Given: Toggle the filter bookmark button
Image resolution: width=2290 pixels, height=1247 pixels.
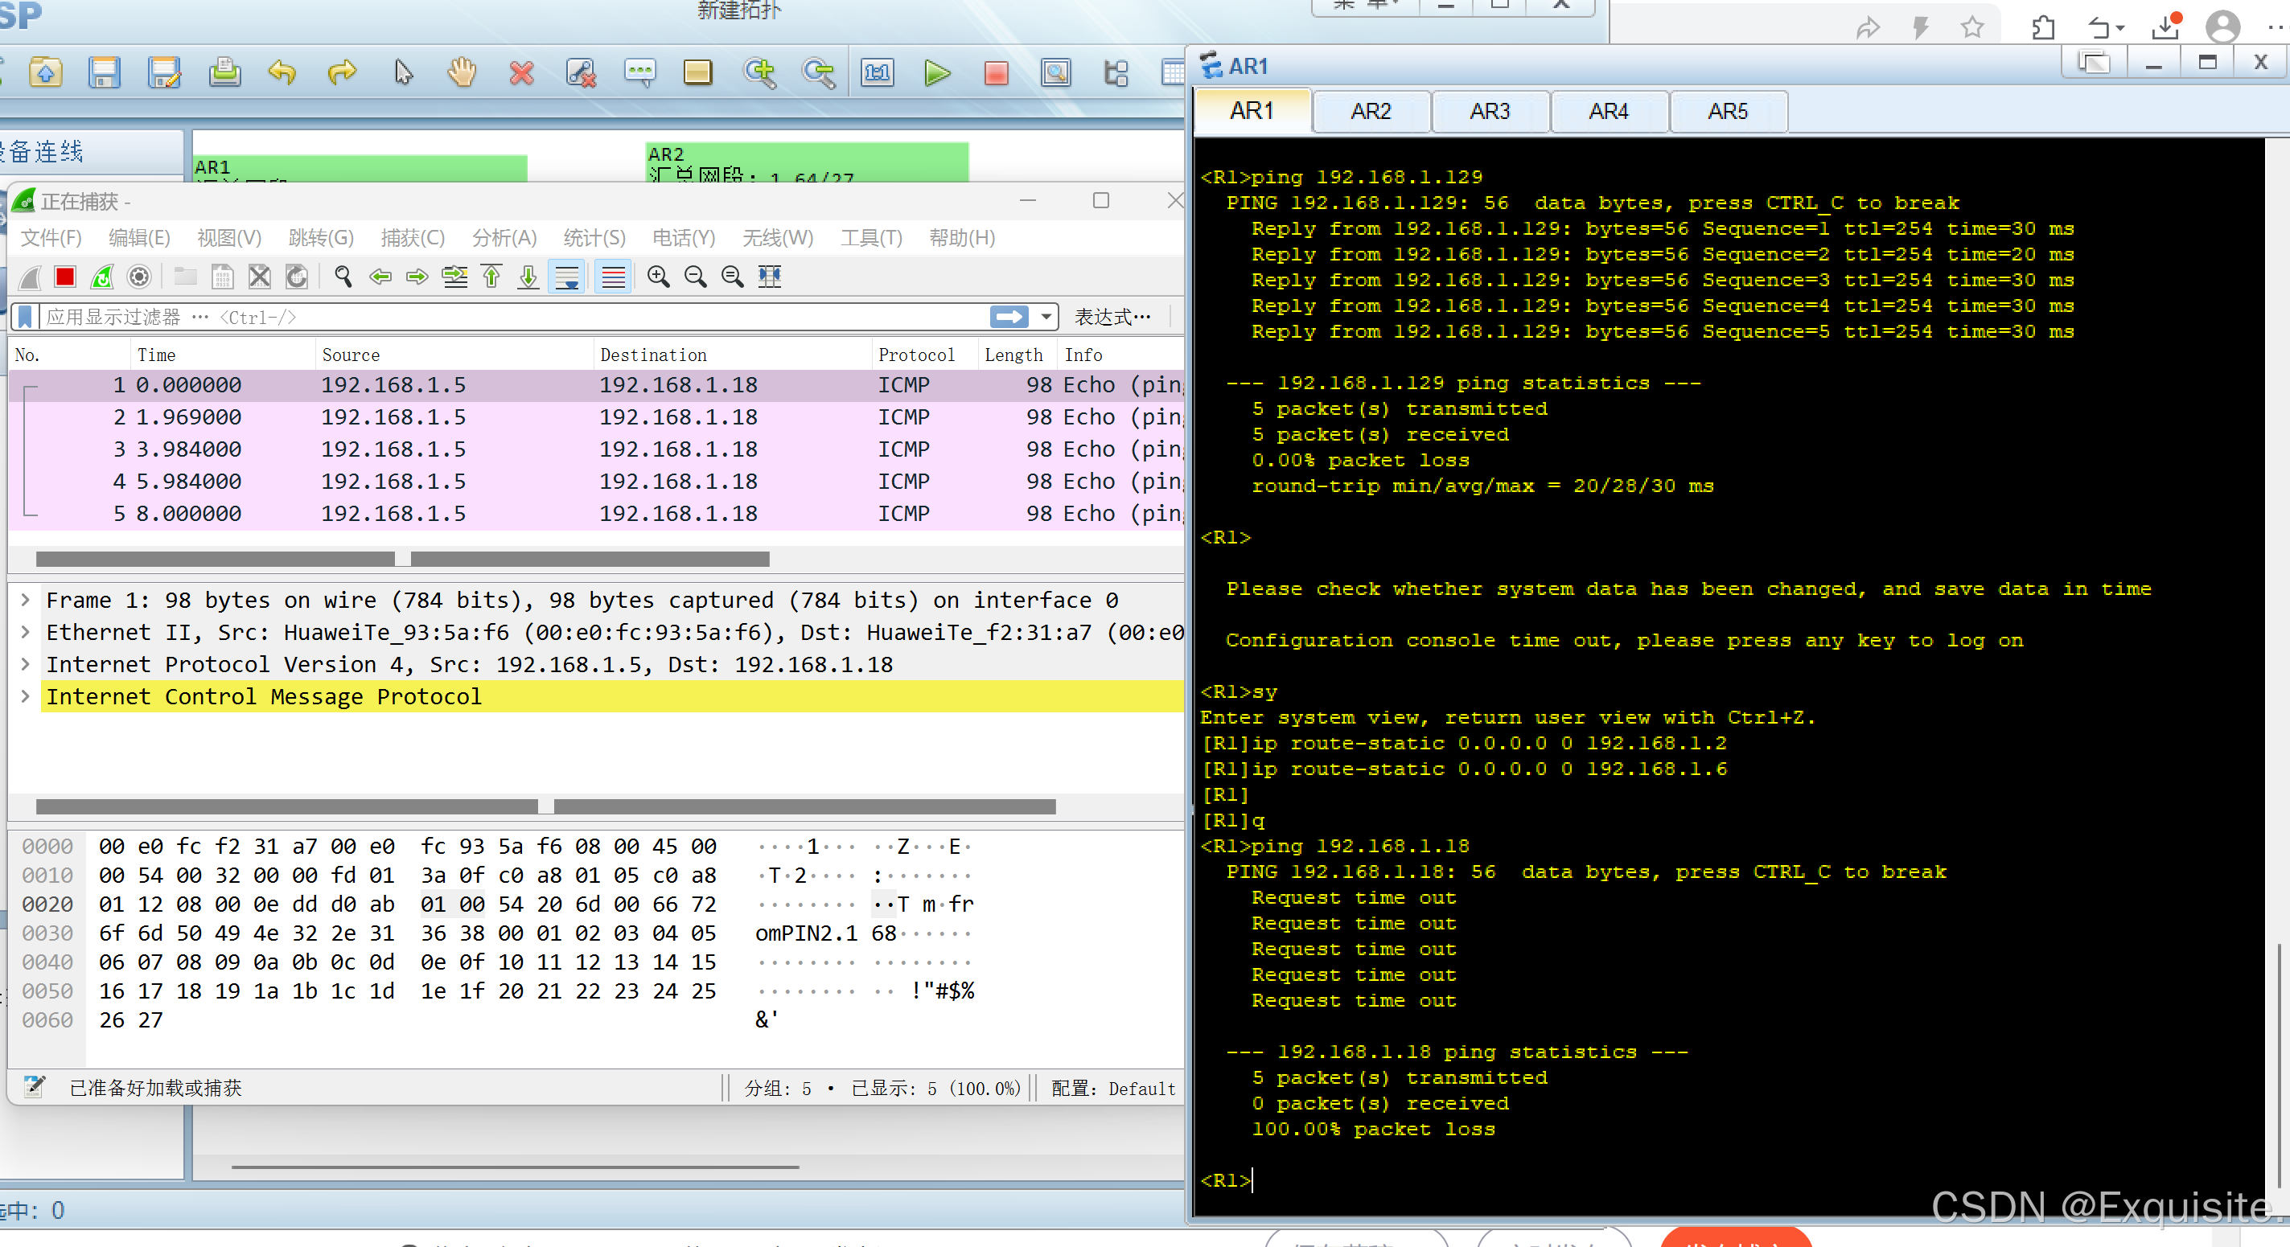Looking at the screenshot, I should pos(26,318).
